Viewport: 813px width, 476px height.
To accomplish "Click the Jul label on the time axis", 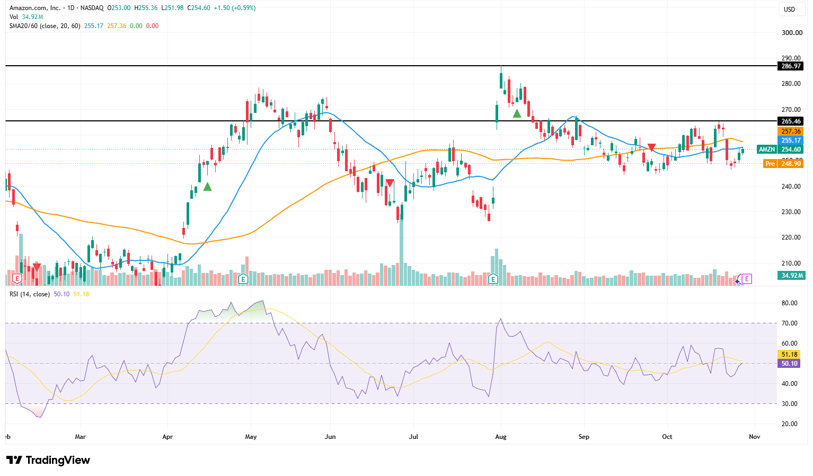I will tap(413, 437).
